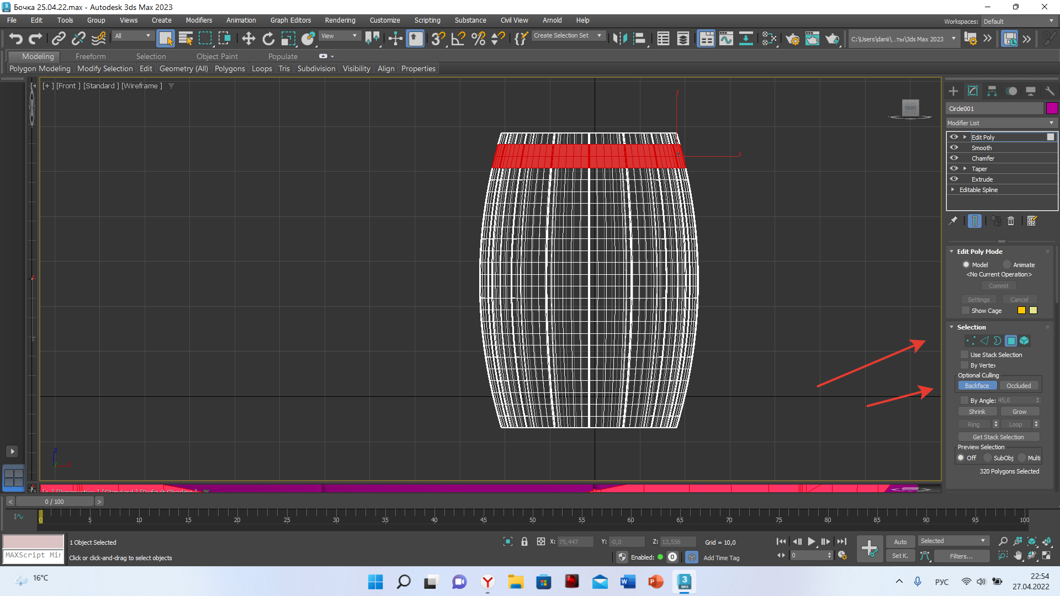Viewport: 1060px width, 596px height.
Task: Click the Pin Stack icon below modifier list
Action: tap(953, 221)
